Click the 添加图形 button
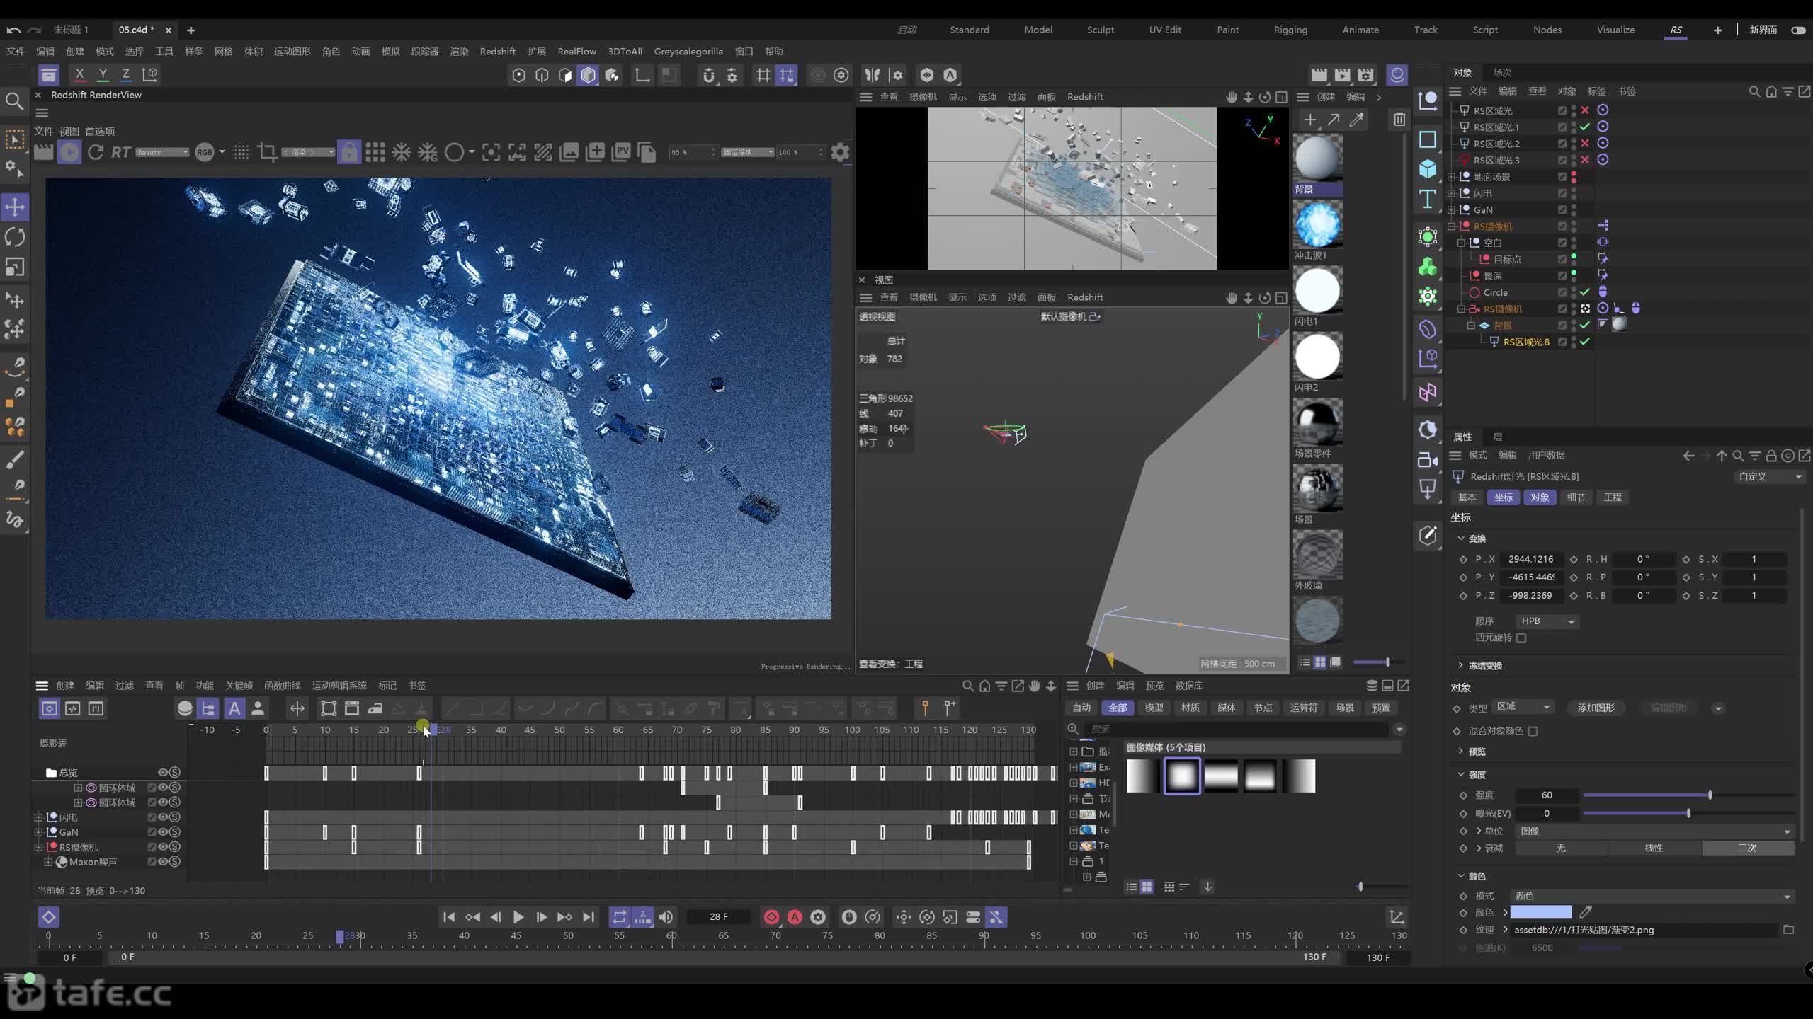 click(1596, 708)
